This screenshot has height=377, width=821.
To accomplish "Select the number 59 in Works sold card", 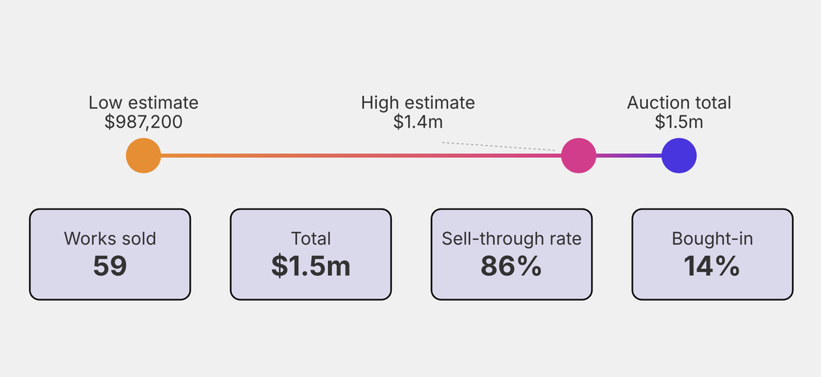I will 110,266.
